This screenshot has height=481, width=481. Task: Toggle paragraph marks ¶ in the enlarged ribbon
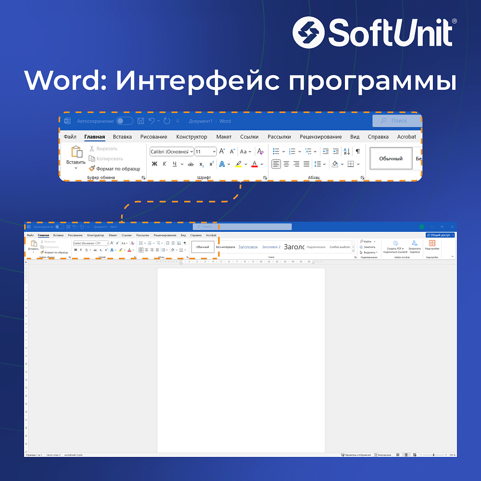pyautogui.click(x=358, y=152)
